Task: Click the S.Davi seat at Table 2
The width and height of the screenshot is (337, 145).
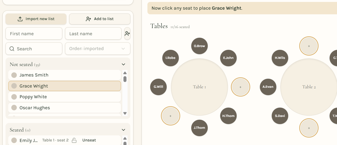Action: coord(280,116)
